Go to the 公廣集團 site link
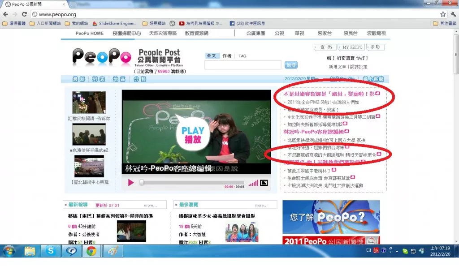The image size is (459, 266). pos(255,33)
